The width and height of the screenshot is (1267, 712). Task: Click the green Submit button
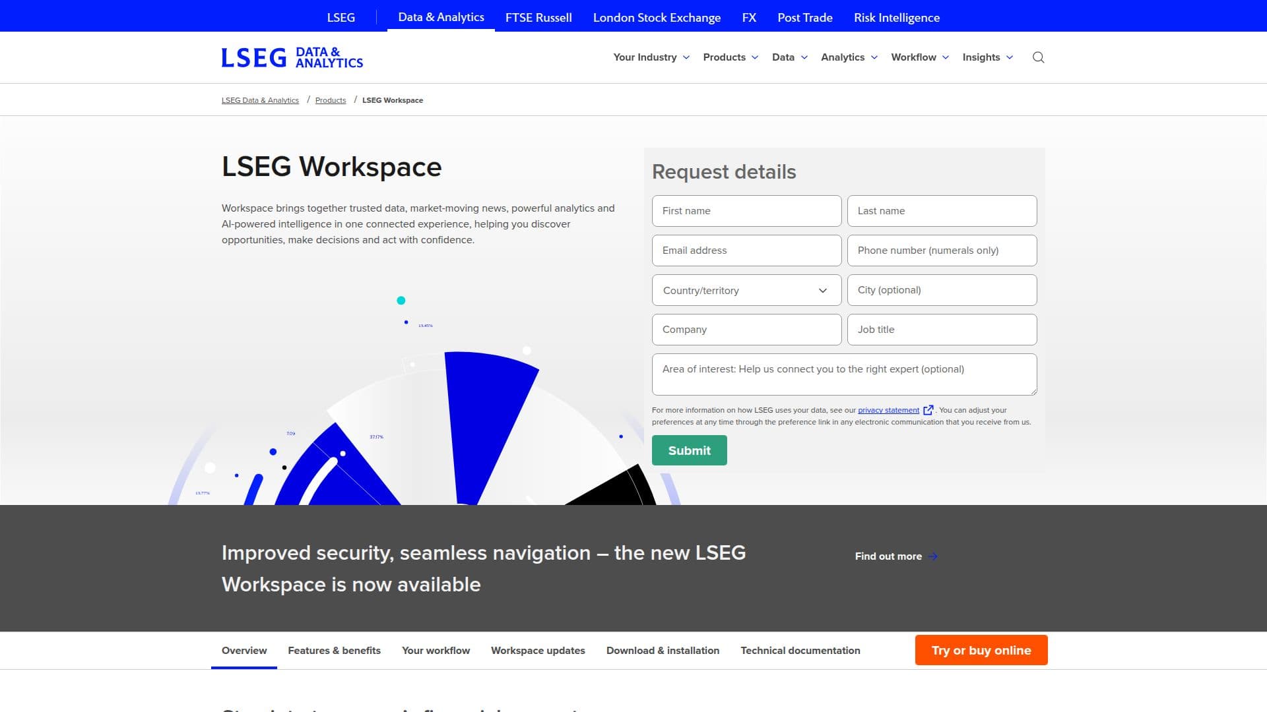point(689,450)
